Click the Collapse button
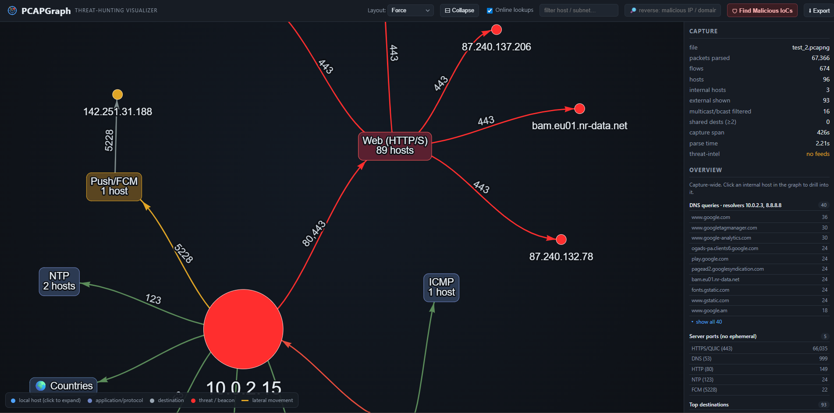 click(x=459, y=11)
